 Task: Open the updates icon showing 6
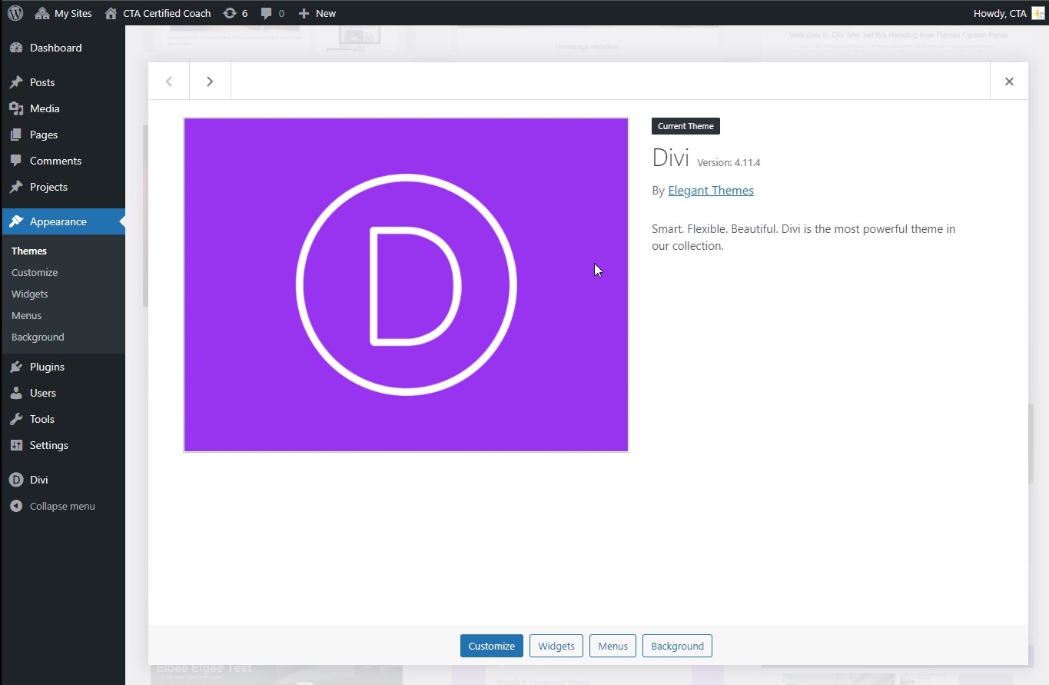[230, 13]
